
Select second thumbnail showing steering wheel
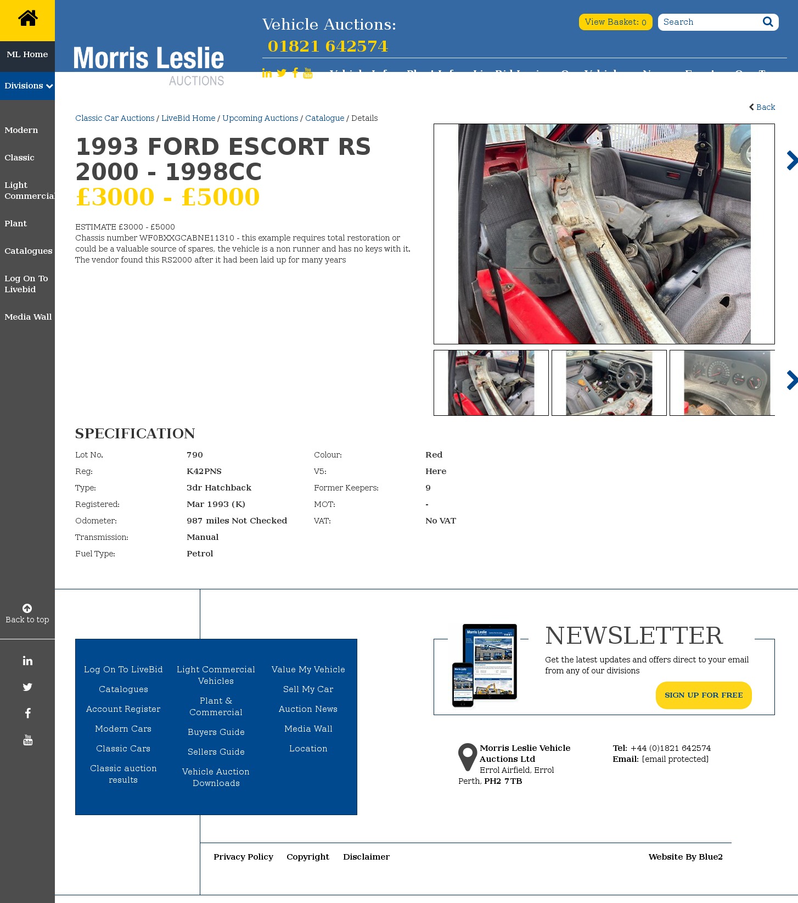coord(609,383)
